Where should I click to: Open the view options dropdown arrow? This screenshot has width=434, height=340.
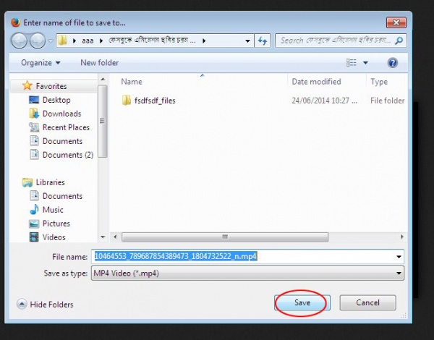[x=365, y=63]
